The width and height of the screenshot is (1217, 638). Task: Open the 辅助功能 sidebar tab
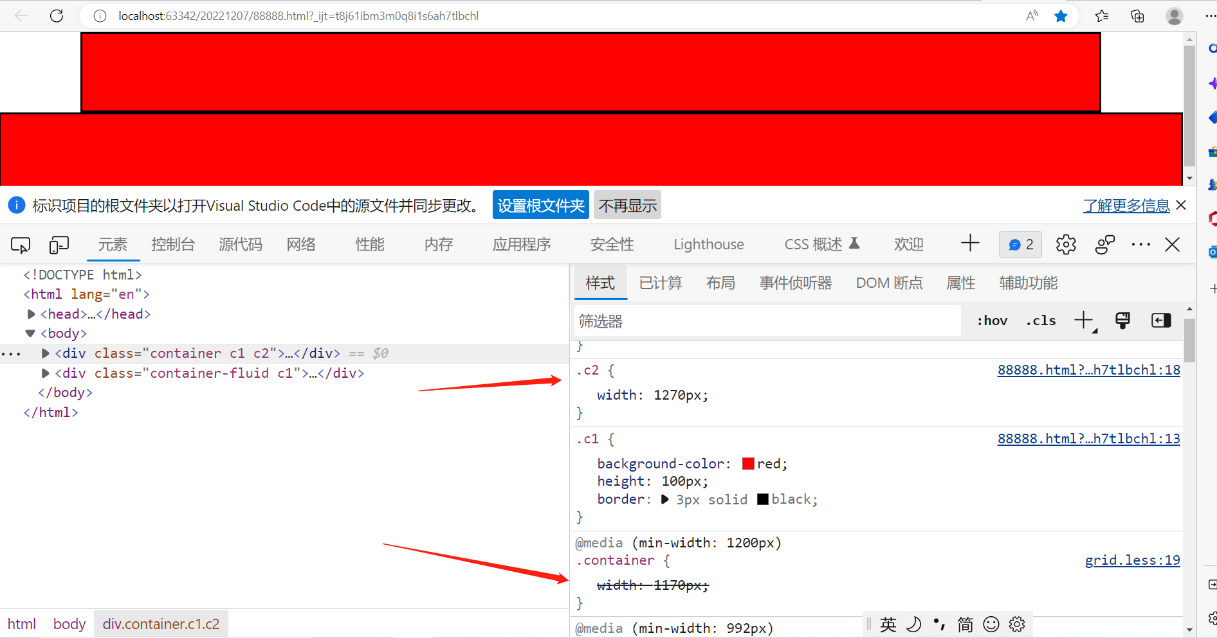tap(1029, 283)
